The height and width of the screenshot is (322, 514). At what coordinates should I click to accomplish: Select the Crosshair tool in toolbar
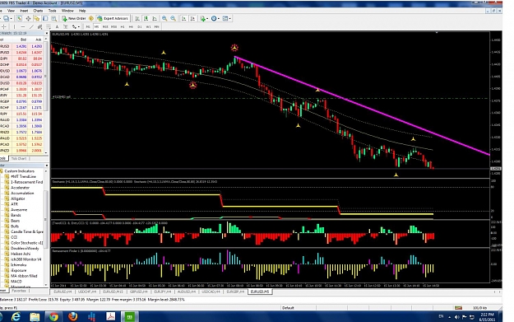coord(4,27)
